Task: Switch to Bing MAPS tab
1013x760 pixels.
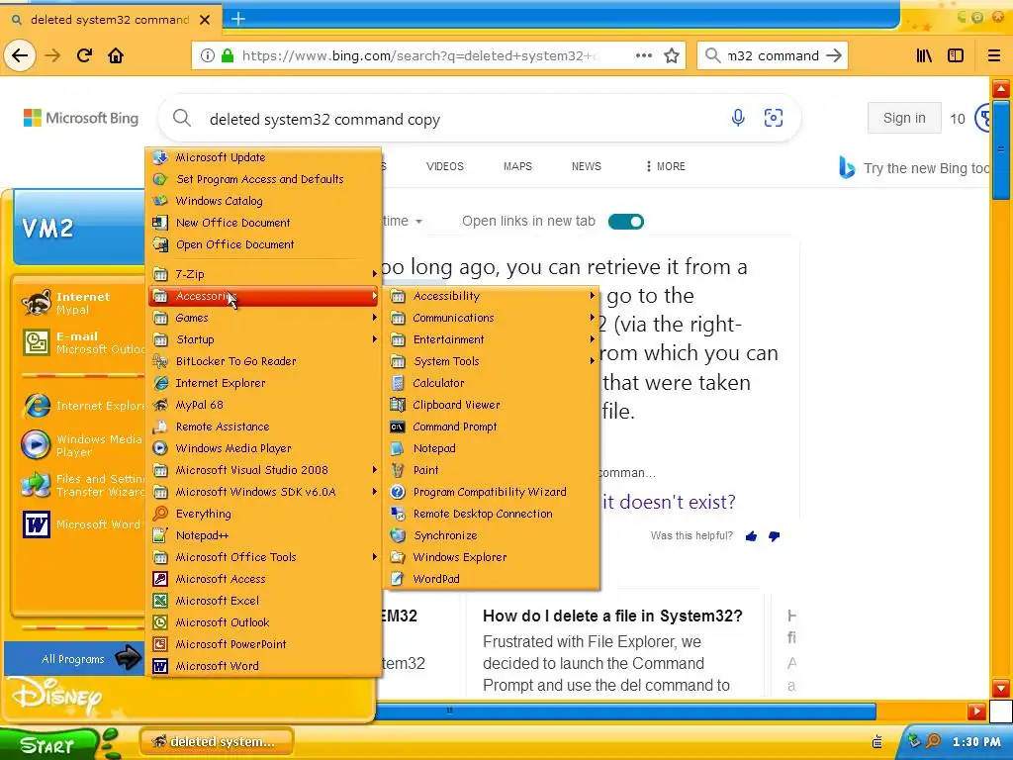Action: pos(517,166)
